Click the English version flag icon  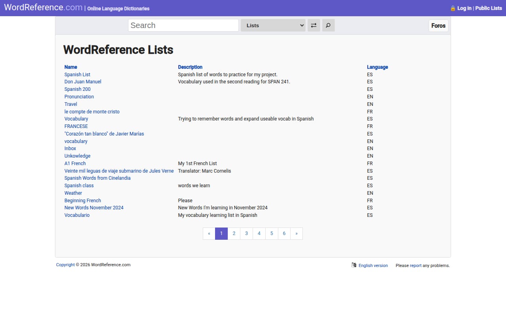[x=354, y=265]
